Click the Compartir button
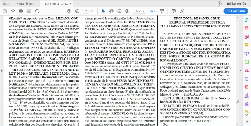This screenshot has height=126, width=251. pos(236,11)
